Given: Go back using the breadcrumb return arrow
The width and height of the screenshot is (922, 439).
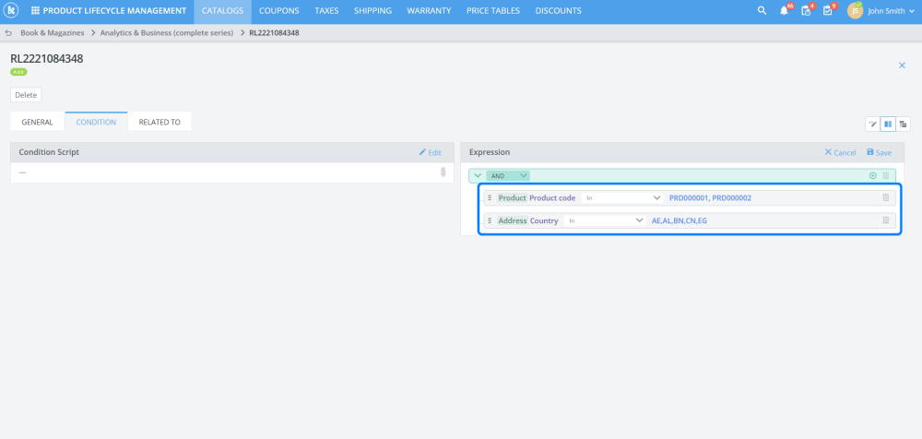Looking at the screenshot, I should 8,33.
